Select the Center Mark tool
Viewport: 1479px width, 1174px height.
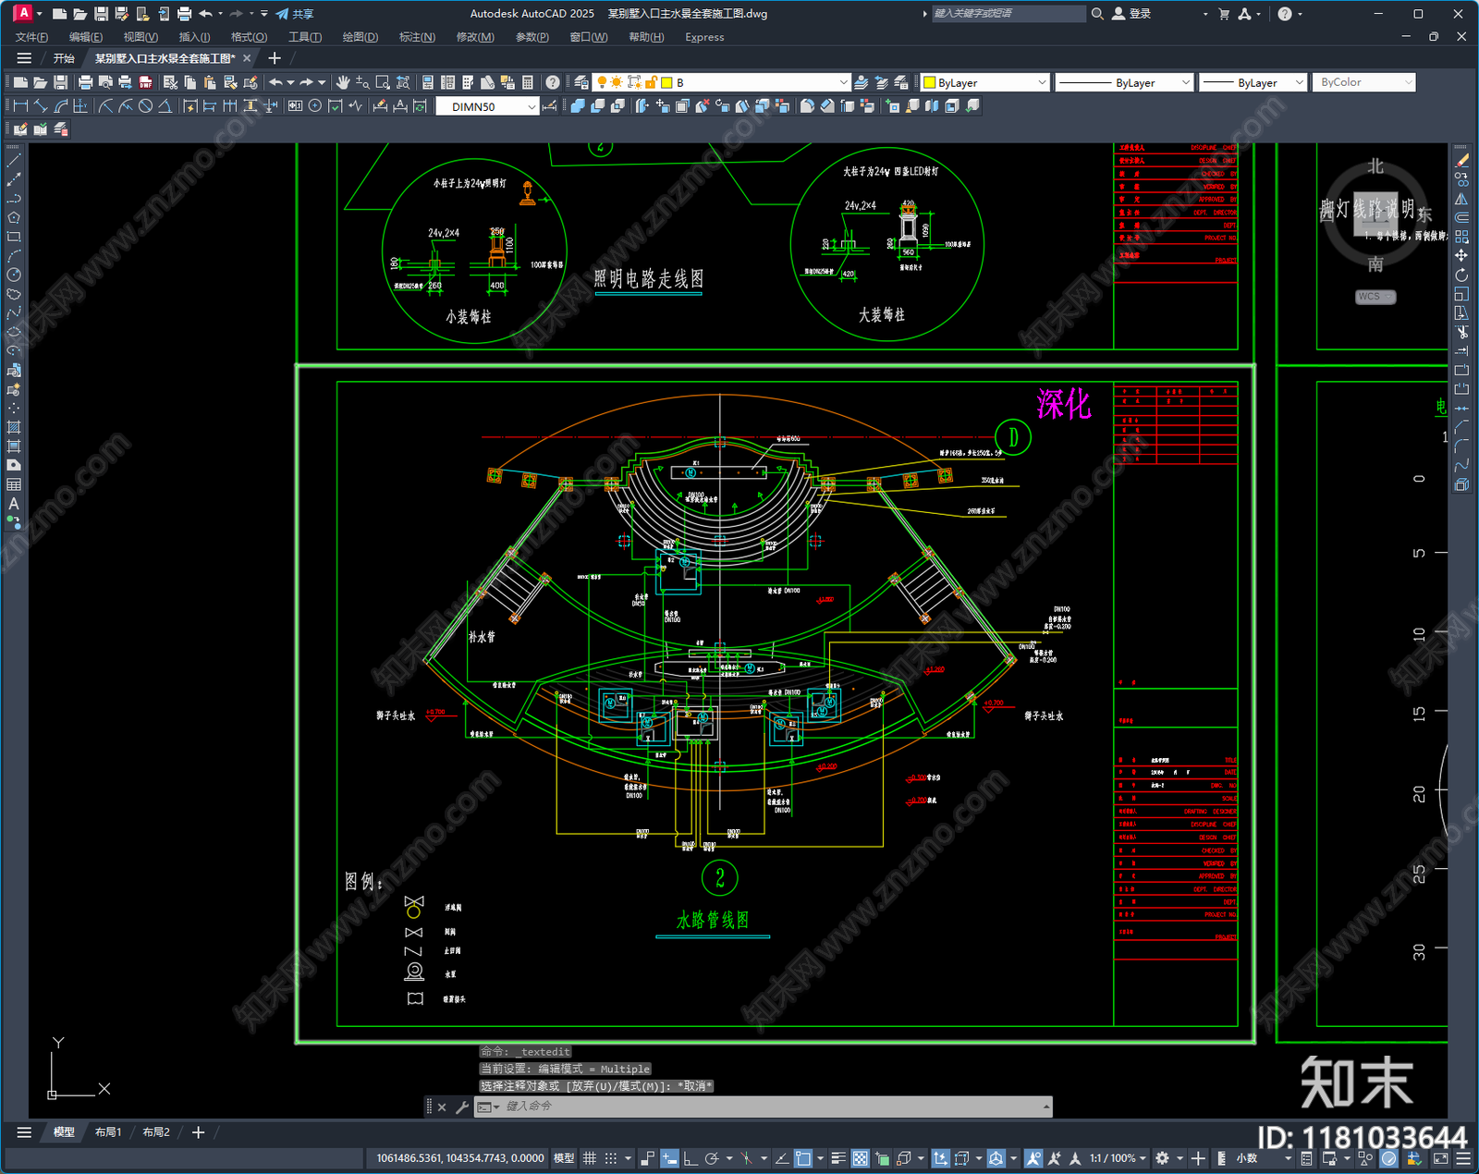click(x=315, y=106)
